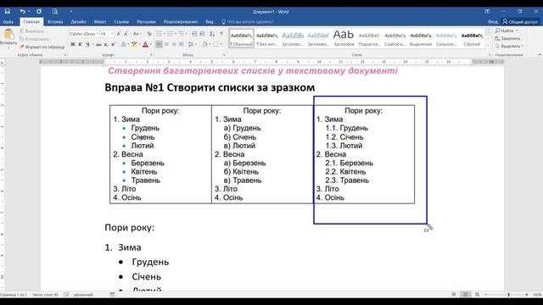This screenshot has width=543, height=305.
Task: Click the Общий доступ share button
Action: pos(520,22)
